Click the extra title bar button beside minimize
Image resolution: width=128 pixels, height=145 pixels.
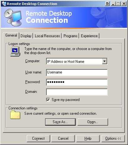point(107,4)
